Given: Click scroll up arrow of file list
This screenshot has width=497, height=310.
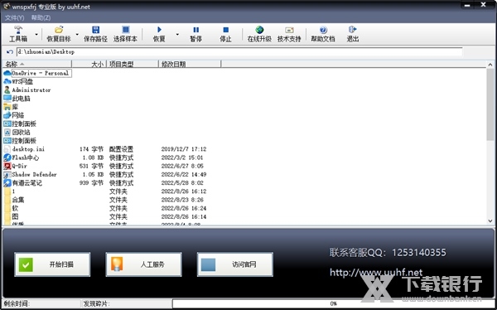Looking at the screenshot, I should coord(490,65).
